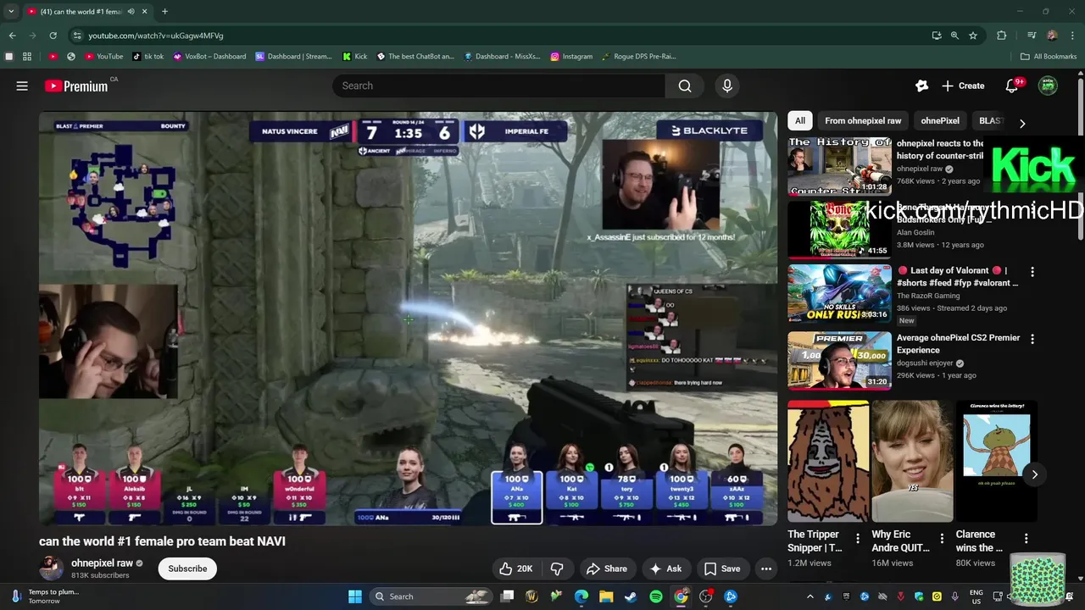The width and height of the screenshot is (1085, 610).
Task: Select the ohnePixel filter chip
Action: 940,120
